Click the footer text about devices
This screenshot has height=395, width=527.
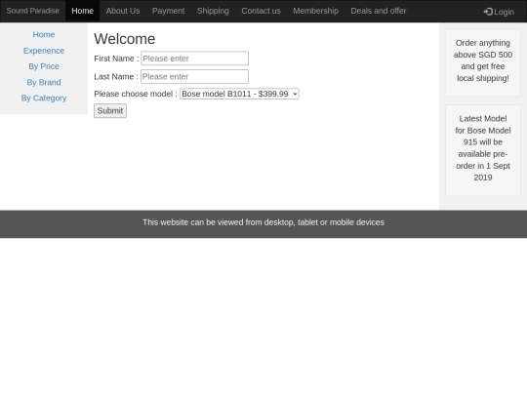(263, 222)
